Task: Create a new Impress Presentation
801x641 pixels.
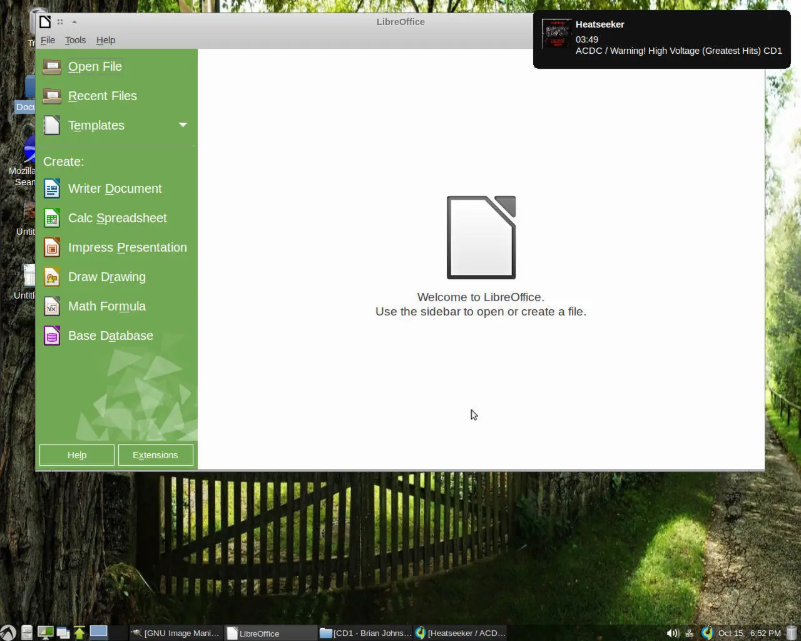Action: (x=128, y=247)
